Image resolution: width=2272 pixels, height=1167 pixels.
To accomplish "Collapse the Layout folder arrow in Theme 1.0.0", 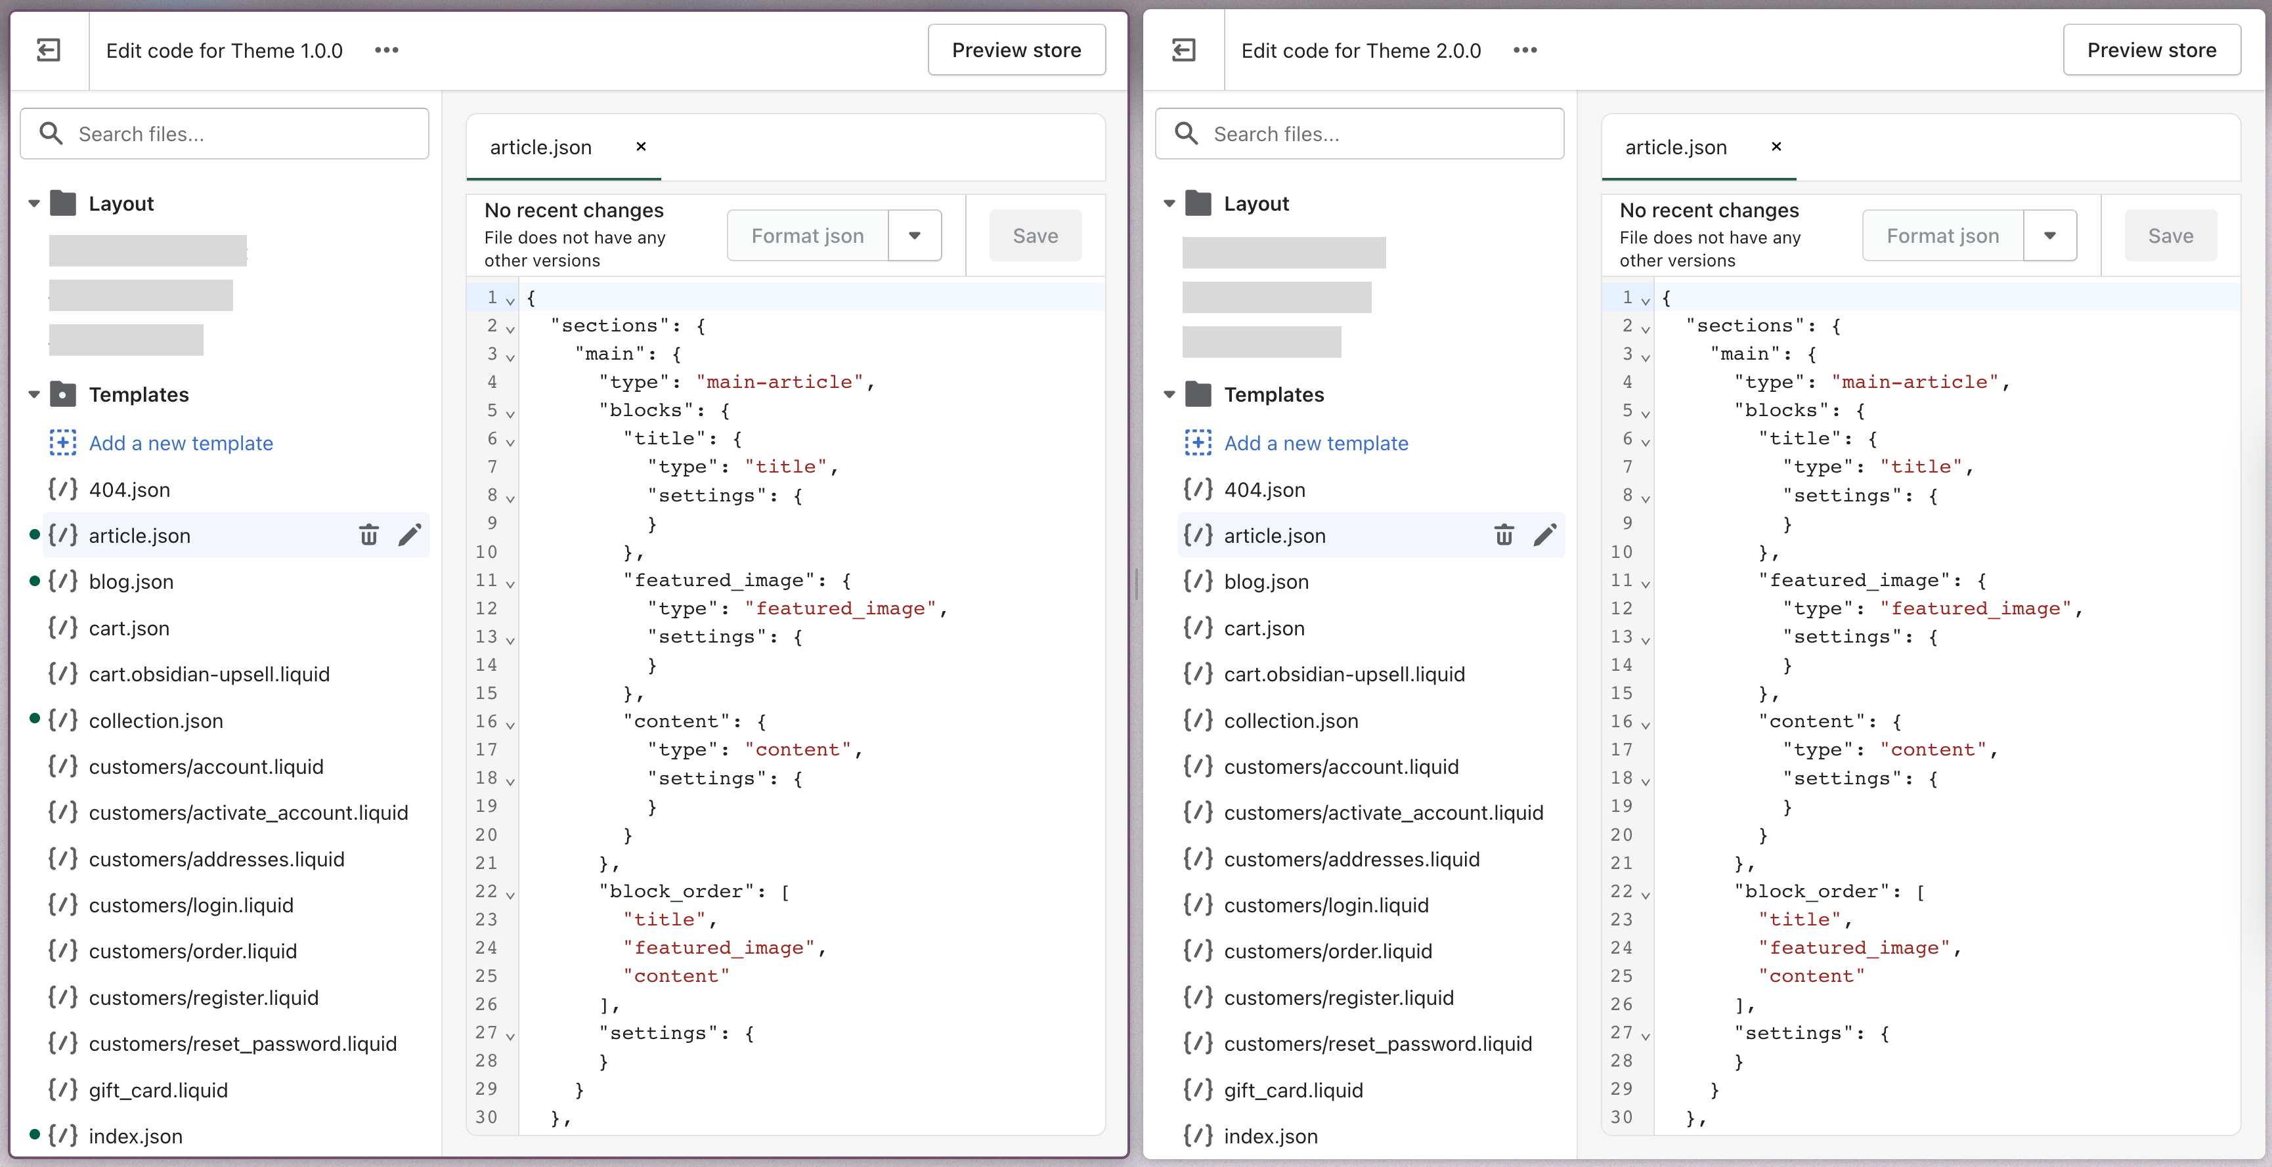I will pos(33,203).
